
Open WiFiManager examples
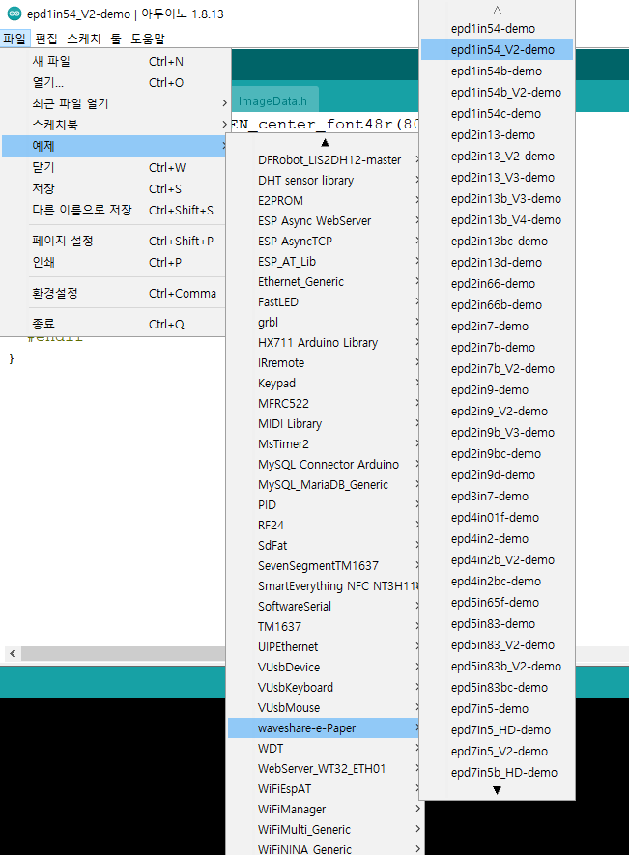point(324,810)
